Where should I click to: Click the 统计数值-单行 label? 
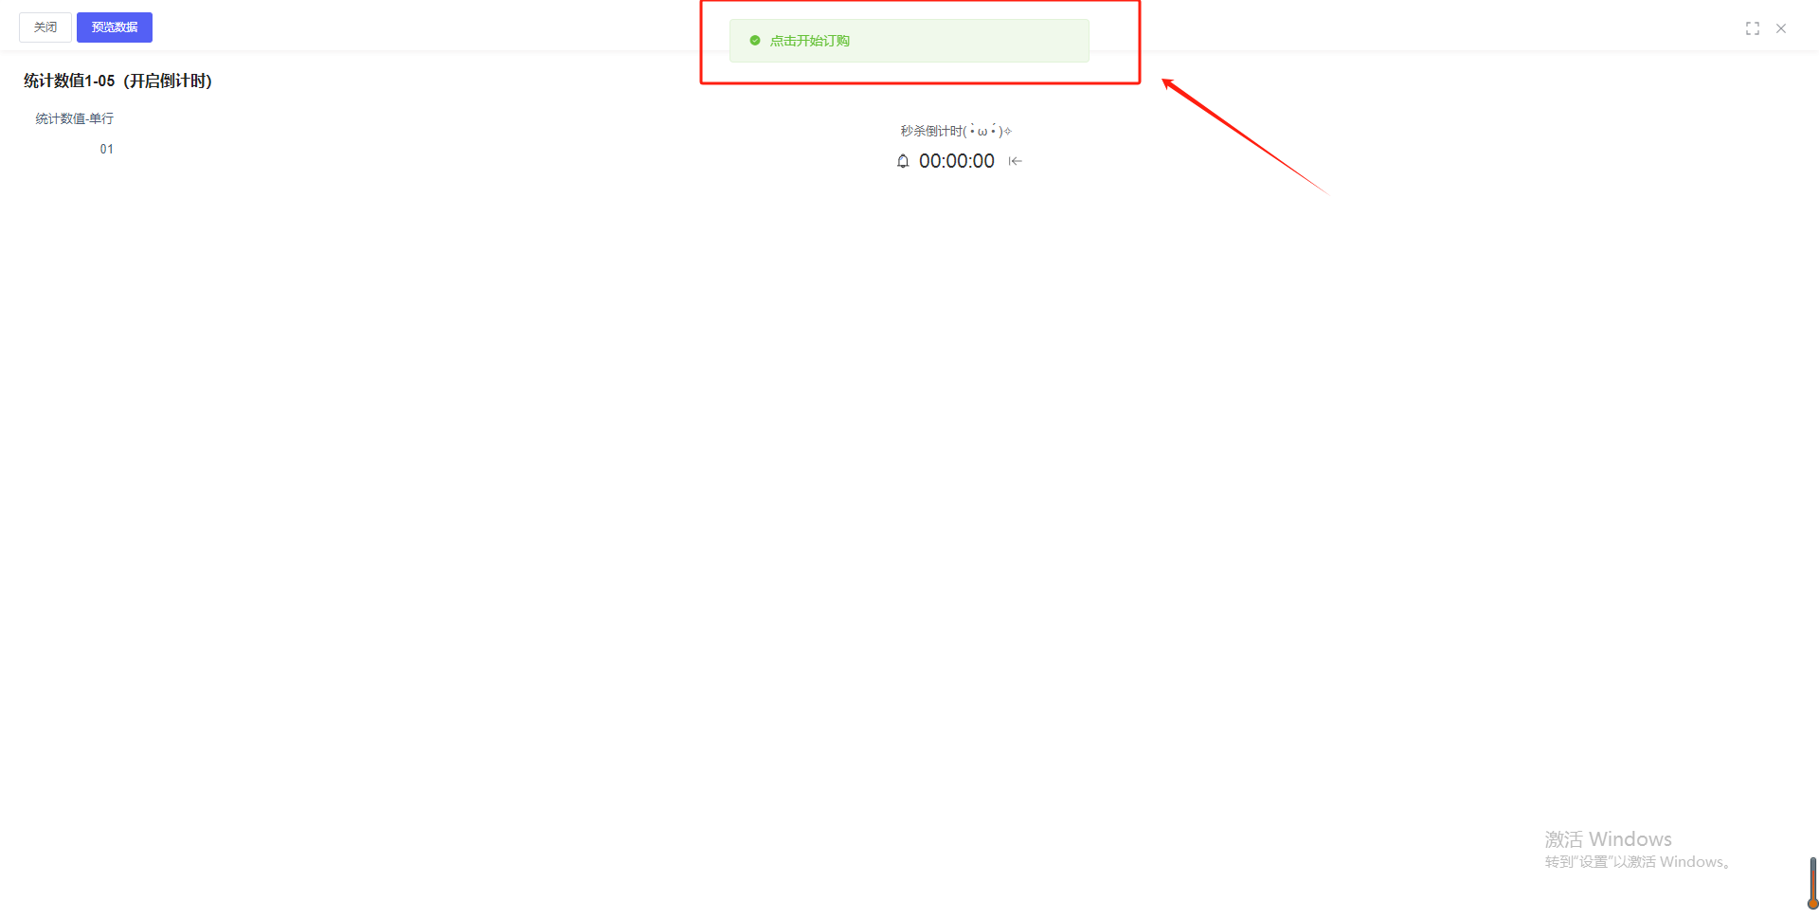[75, 118]
